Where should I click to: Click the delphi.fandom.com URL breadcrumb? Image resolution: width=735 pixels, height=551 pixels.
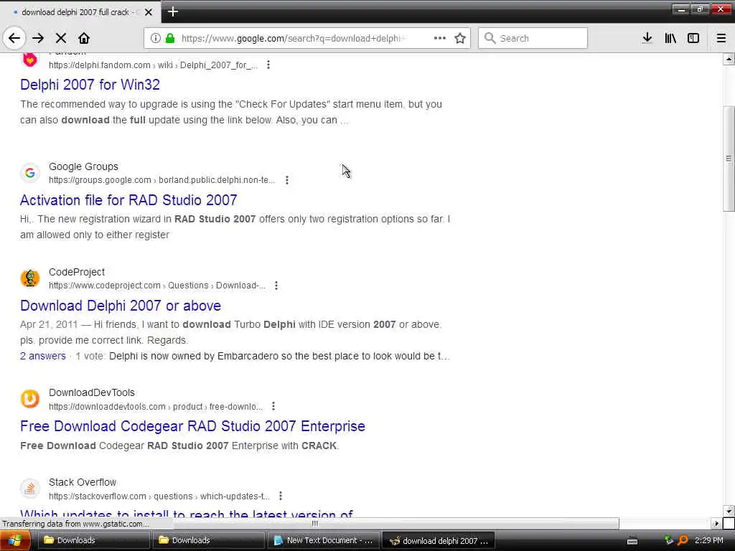154,65
